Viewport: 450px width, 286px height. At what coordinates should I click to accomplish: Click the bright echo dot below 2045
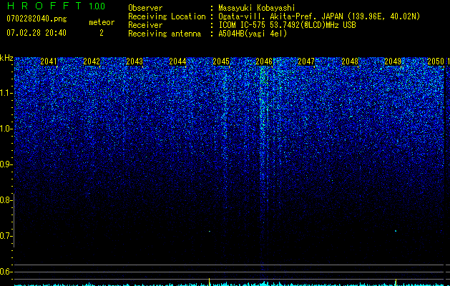click(210, 231)
